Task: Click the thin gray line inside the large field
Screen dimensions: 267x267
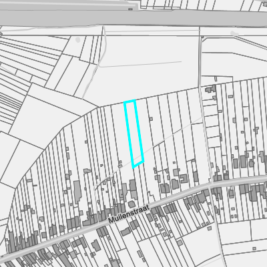Action: 140,64
